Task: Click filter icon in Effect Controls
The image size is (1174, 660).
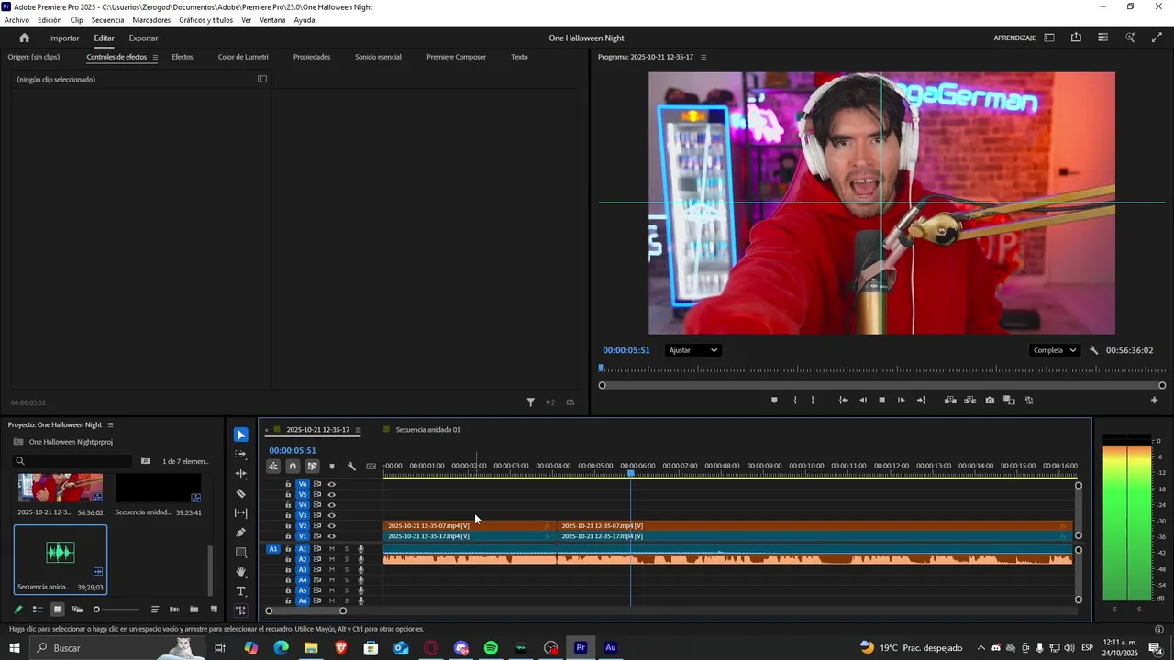Action: 530,401
